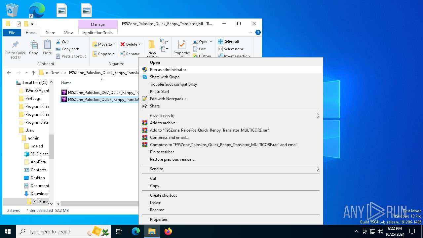Click the File Explorer taskbar icon
This screenshot has height=238, width=423.
pos(152,231)
